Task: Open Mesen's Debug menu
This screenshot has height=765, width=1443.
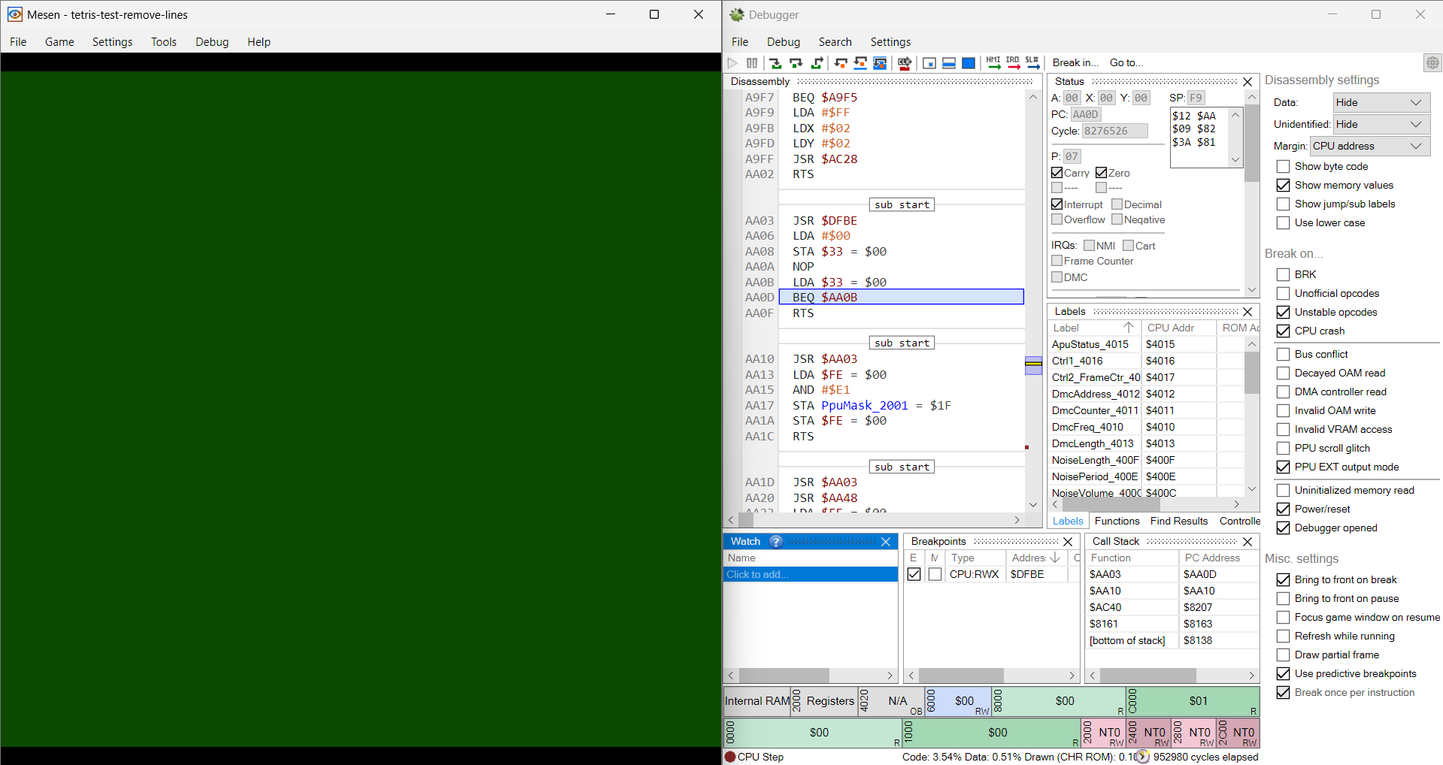Action: [212, 42]
